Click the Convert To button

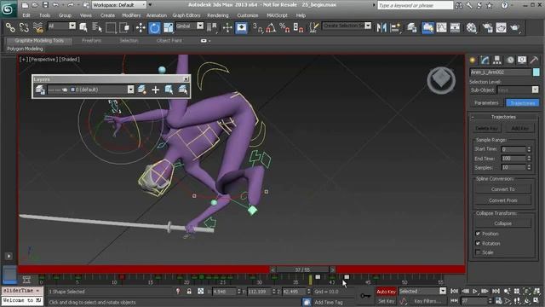pos(503,189)
